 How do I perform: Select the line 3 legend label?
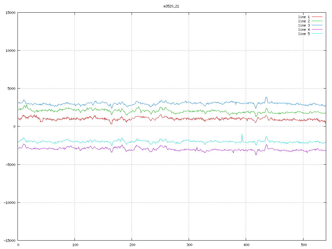(x=304, y=25)
